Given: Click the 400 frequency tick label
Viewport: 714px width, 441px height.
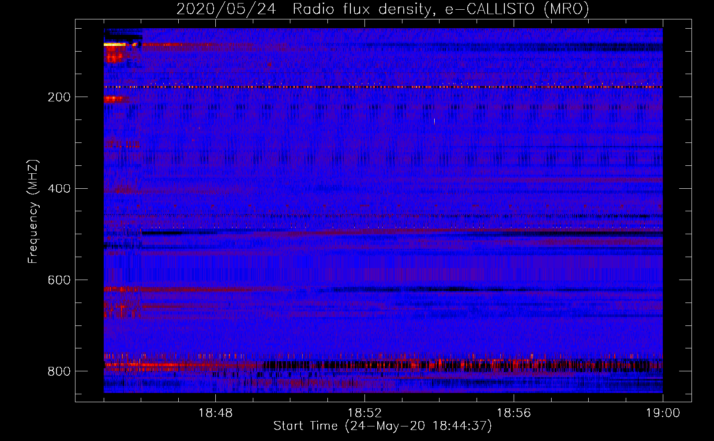Looking at the screenshot, I should 59,189.
